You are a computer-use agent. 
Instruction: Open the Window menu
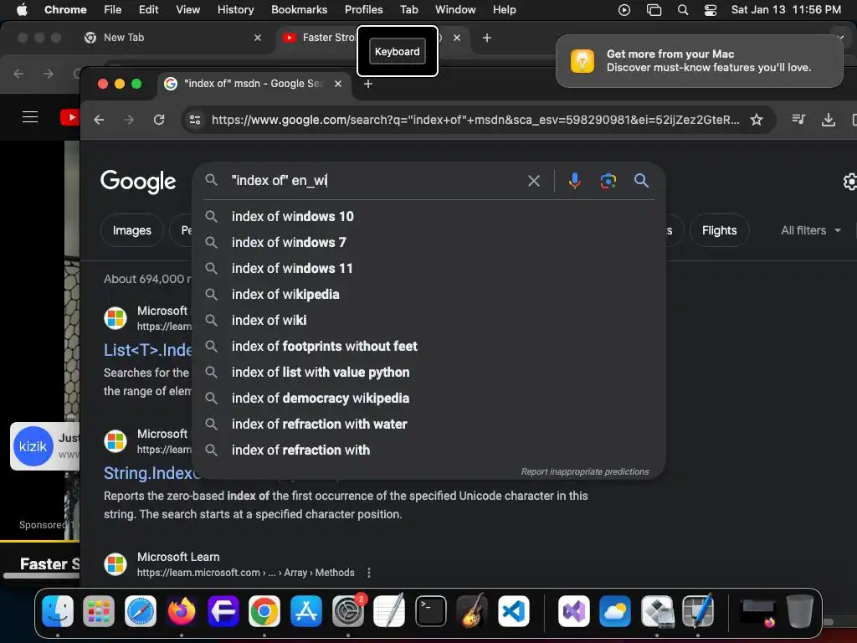[x=455, y=9]
